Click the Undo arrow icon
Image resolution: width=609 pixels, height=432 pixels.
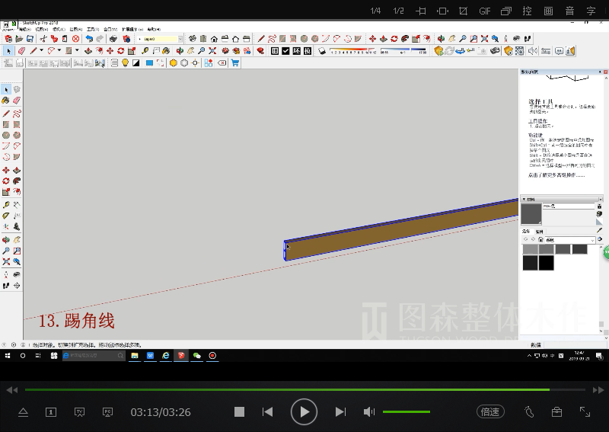pos(89,39)
